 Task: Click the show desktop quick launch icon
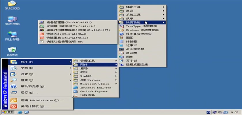coord(27,112)
